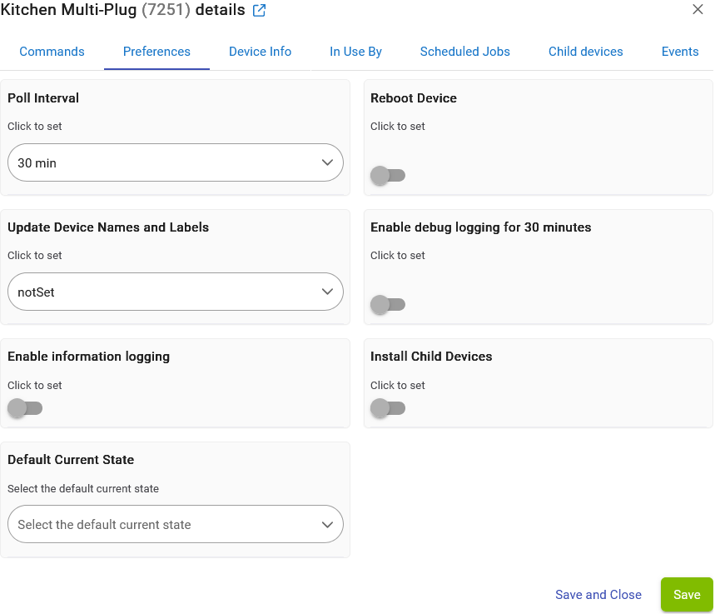Viewport: 720px width, 614px height.
Task: View the Child devices tab
Action: click(x=585, y=52)
